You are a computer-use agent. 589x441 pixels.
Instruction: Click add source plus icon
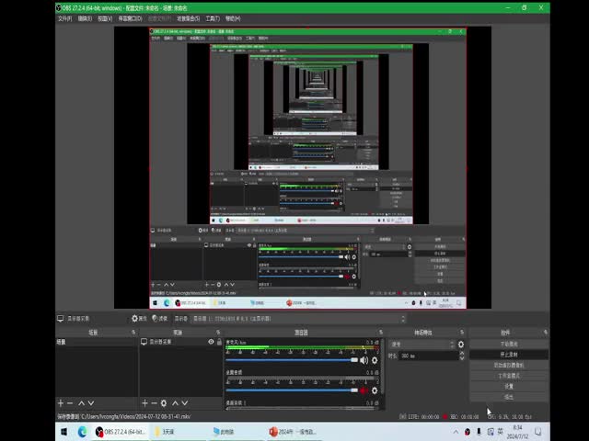click(x=144, y=403)
